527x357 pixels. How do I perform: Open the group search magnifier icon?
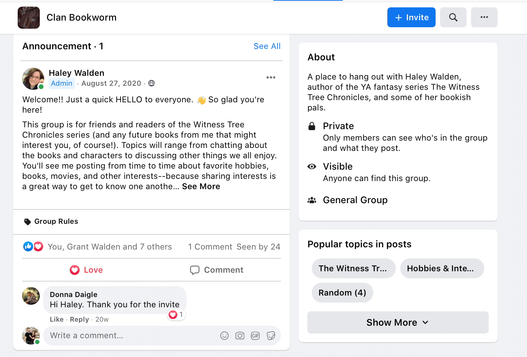coord(453,17)
